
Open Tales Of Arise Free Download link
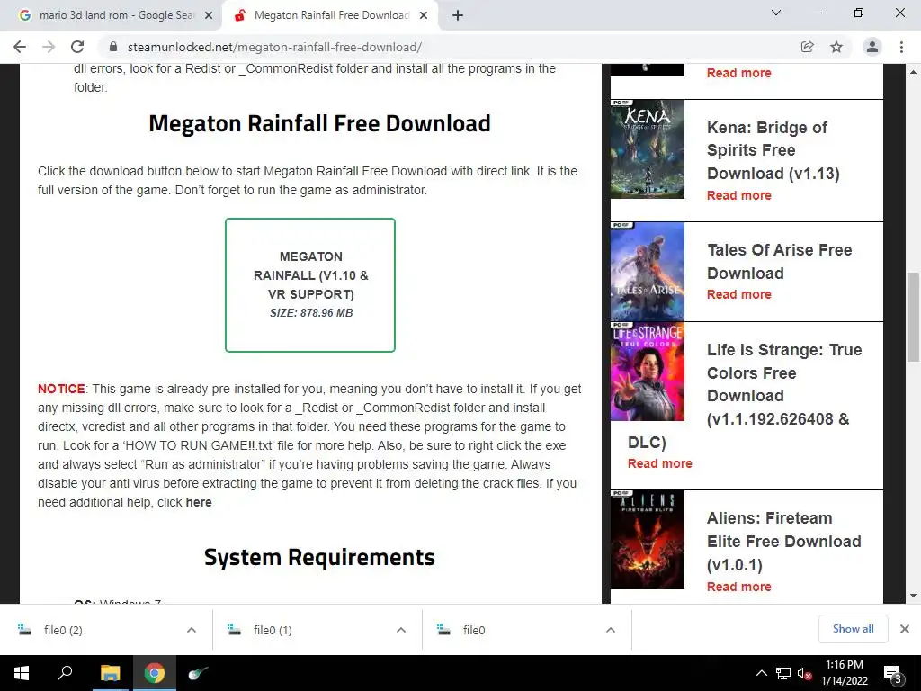pos(780,262)
